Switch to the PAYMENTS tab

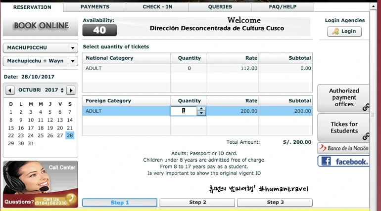tap(95, 7)
